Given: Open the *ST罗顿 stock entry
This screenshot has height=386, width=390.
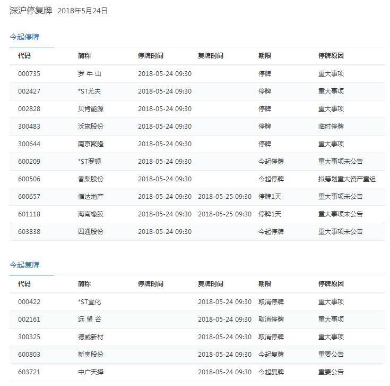Looking at the screenshot, I should (89, 162).
